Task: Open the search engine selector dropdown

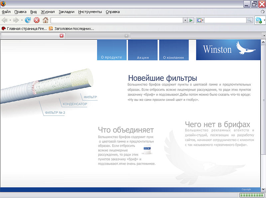Action: point(203,20)
